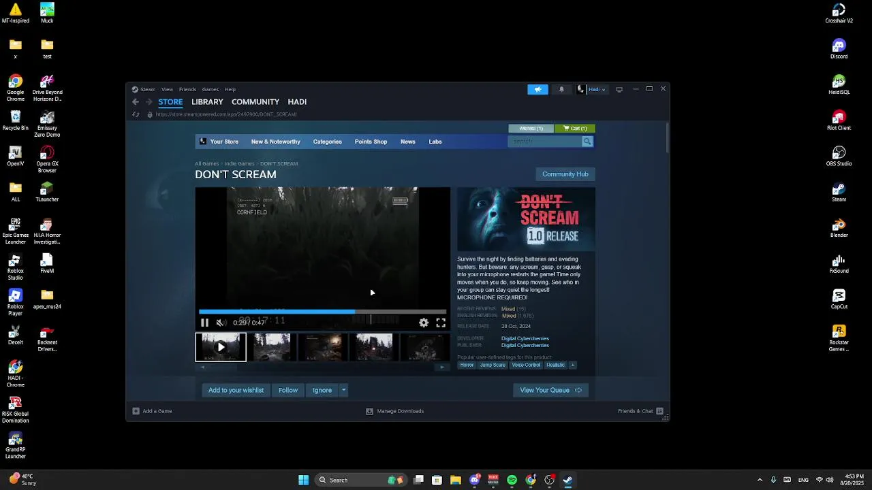Screen dimensions: 872x490
Task: Select the Riot Client desktop icon
Action: (x=839, y=120)
